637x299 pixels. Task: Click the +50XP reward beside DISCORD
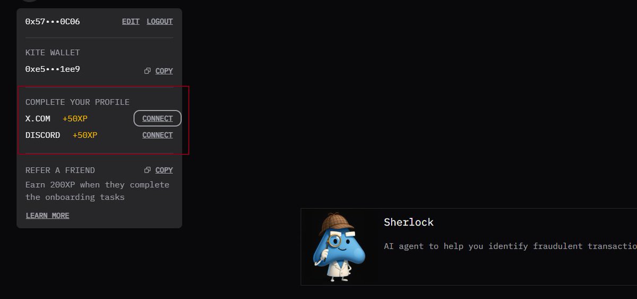[x=85, y=135]
